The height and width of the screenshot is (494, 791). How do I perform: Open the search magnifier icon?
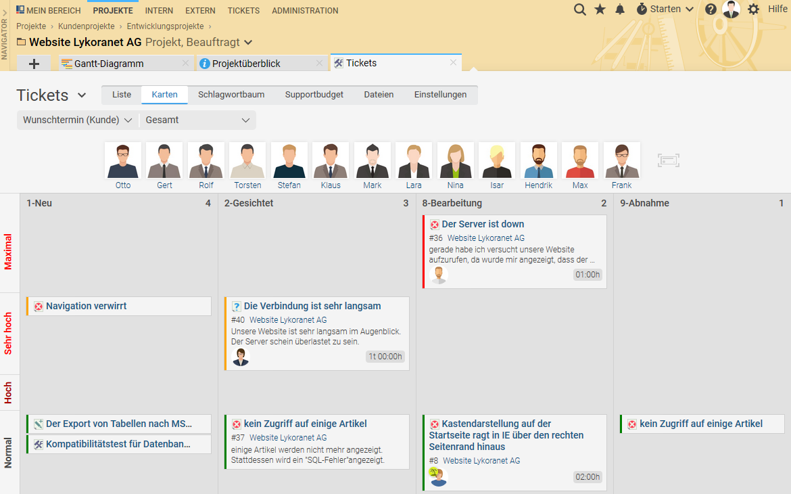[x=579, y=9]
